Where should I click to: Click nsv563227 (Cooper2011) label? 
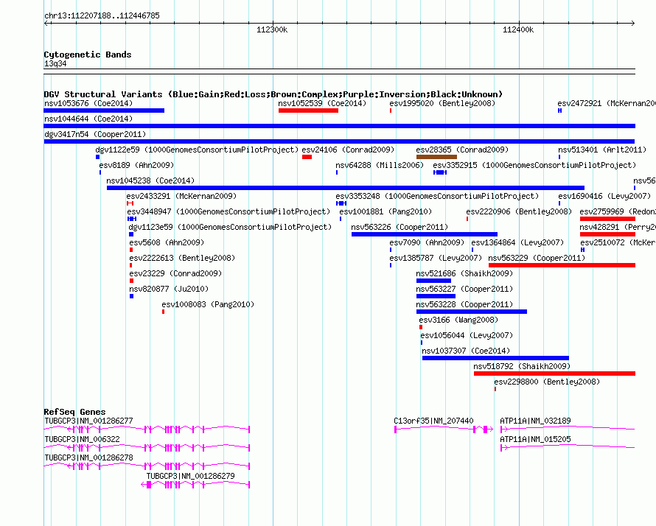pyautogui.click(x=464, y=289)
